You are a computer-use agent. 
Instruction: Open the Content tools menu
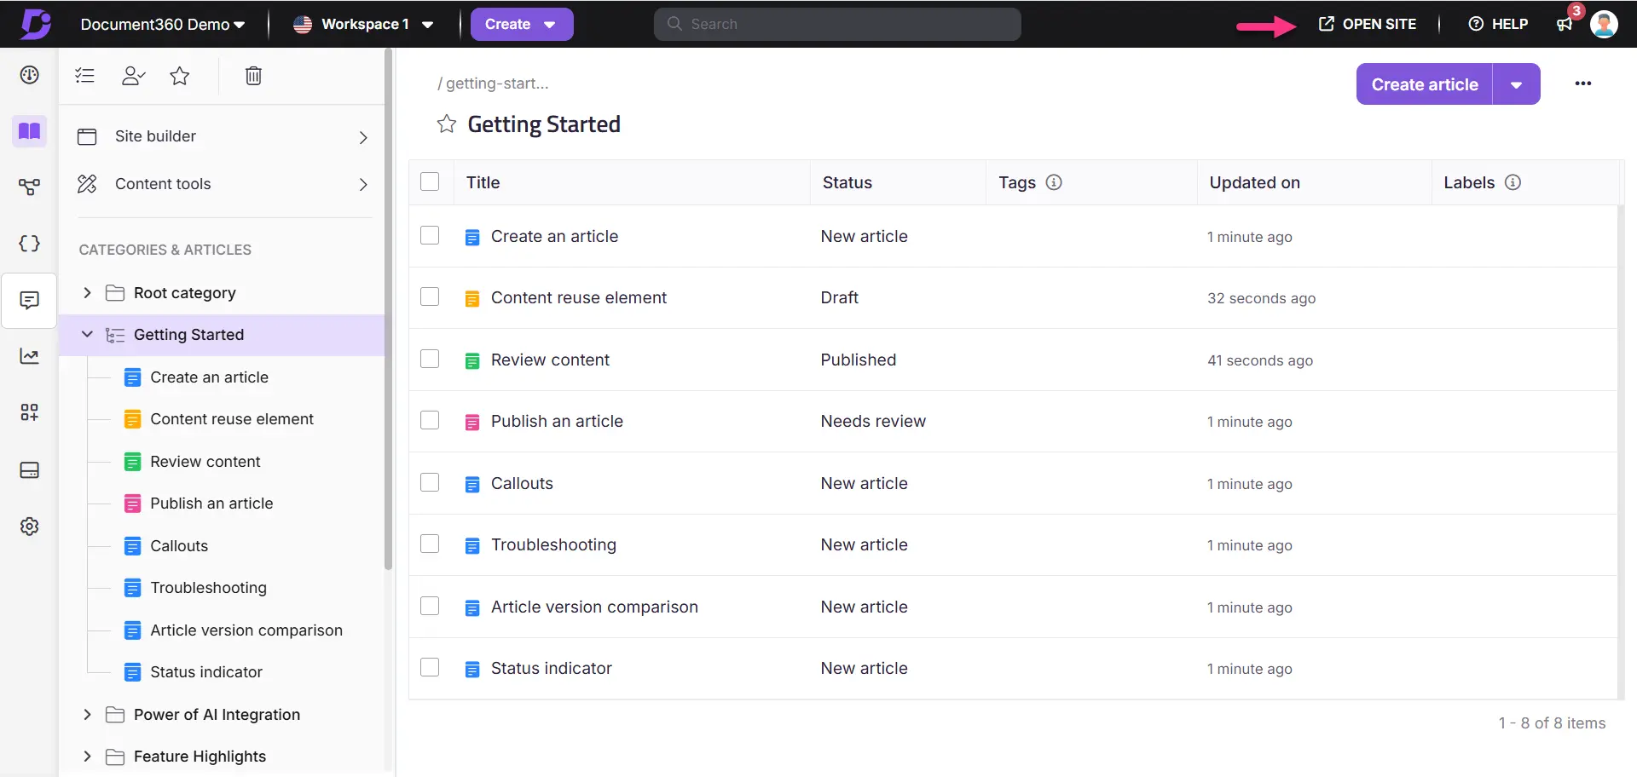[x=223, y=184]
